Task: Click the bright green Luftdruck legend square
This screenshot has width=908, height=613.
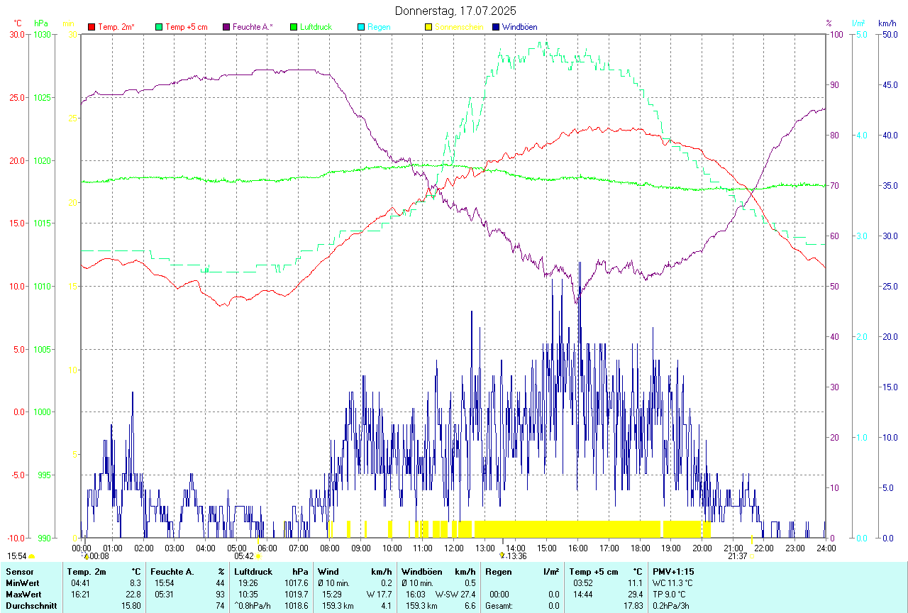Action: 294,27
